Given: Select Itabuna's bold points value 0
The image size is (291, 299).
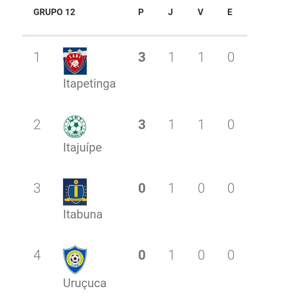Looking at the screenshot, I should 142,188.
